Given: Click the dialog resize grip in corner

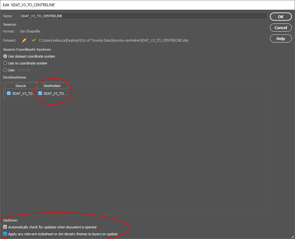Looking at the screenshot, I should click(292, 237).
